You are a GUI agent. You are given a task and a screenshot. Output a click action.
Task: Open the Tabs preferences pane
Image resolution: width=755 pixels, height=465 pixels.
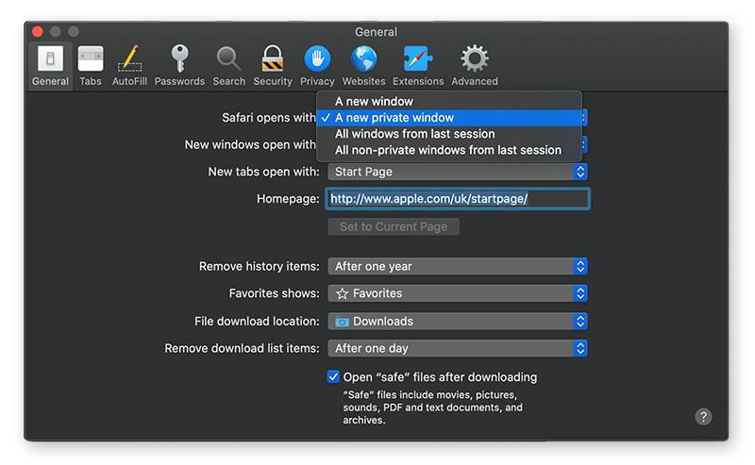(x=91, y=66)
